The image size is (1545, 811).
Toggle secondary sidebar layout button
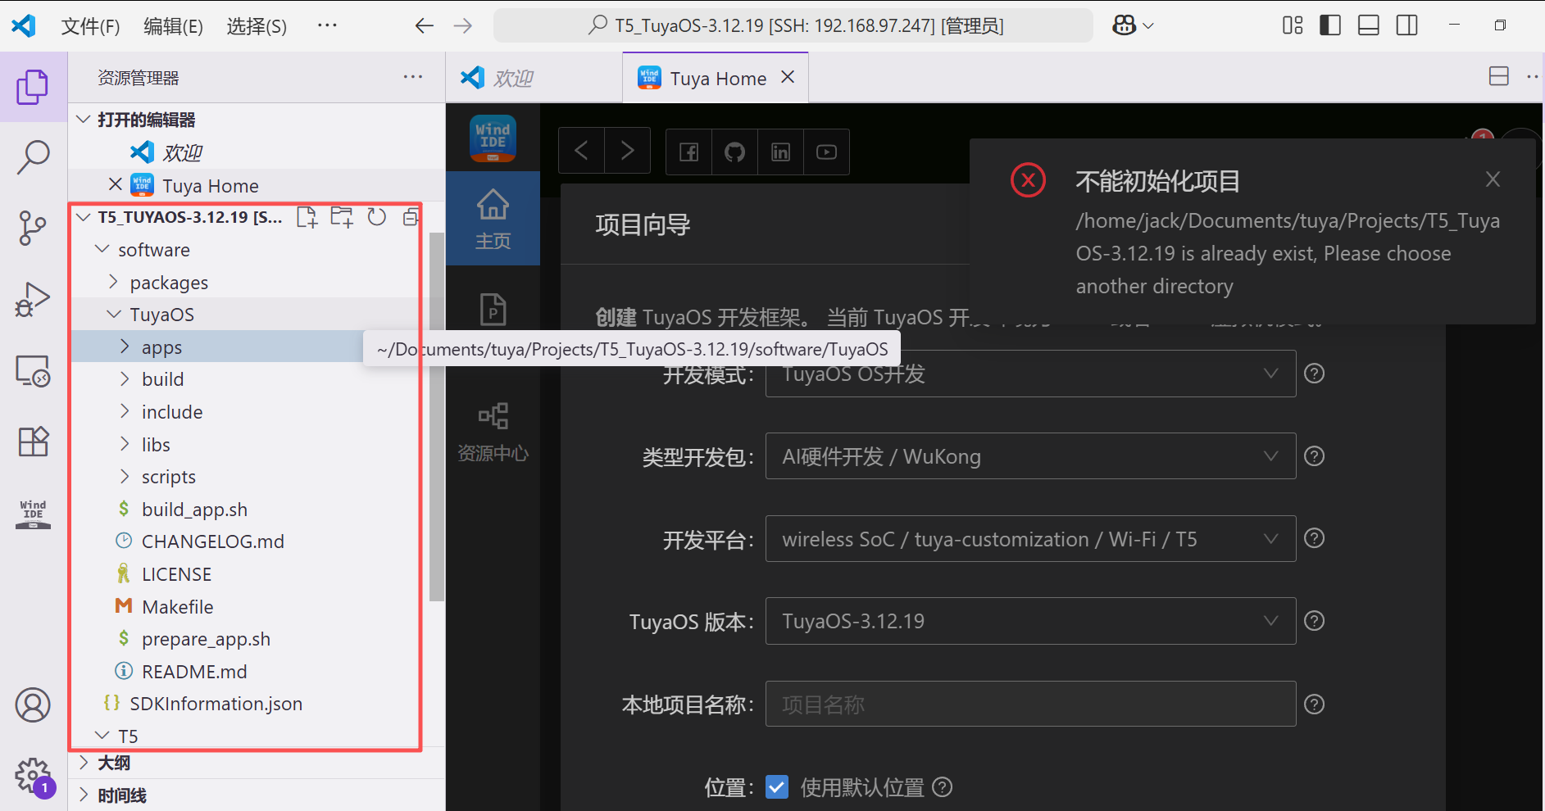pos(1407,25)
